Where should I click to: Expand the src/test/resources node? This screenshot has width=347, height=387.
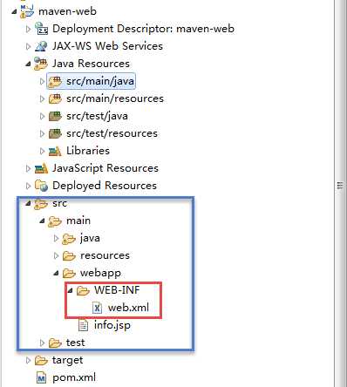pyautogui.click(x=42, y=133)
